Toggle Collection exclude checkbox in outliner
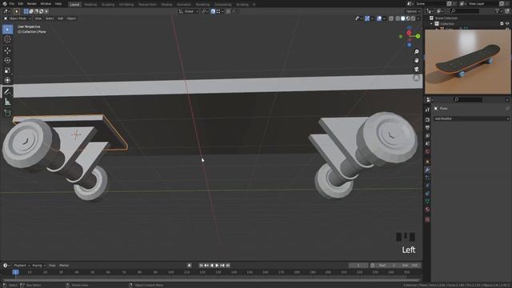Screen dimensions: 512x288 pos(502,24)
